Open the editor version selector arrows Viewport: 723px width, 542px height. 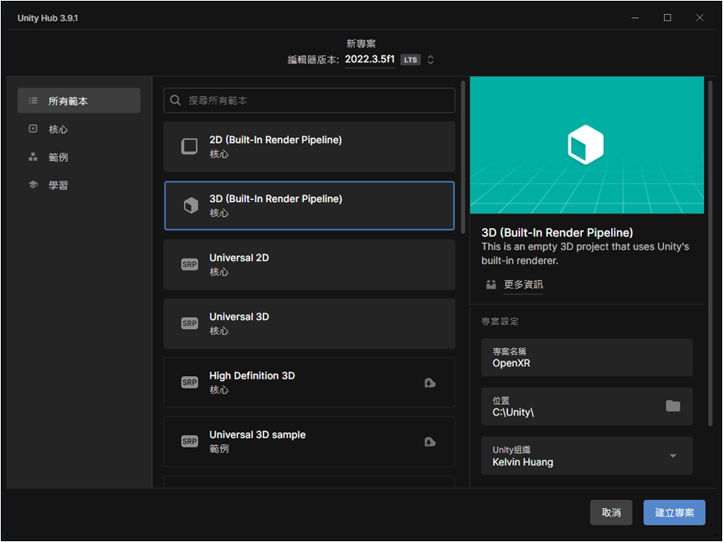(x=431, y=60)
